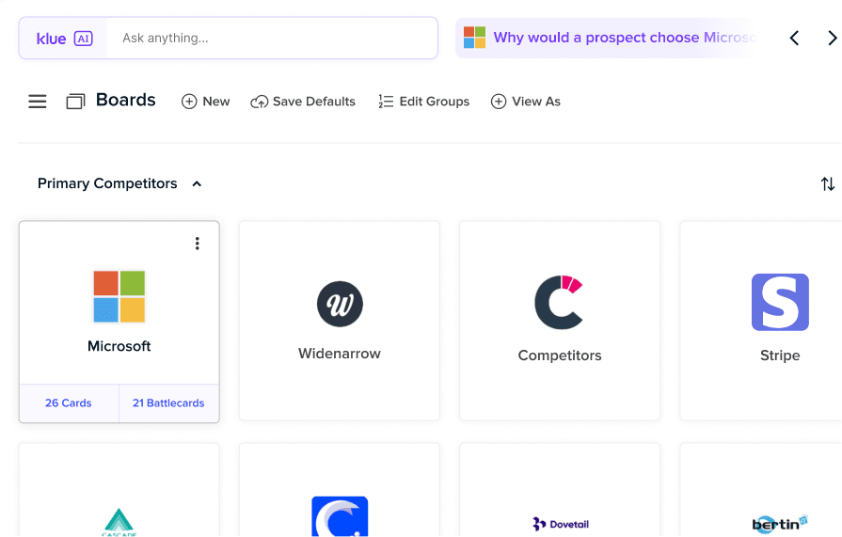
Task: Open the View As menu
Action: 525,102
